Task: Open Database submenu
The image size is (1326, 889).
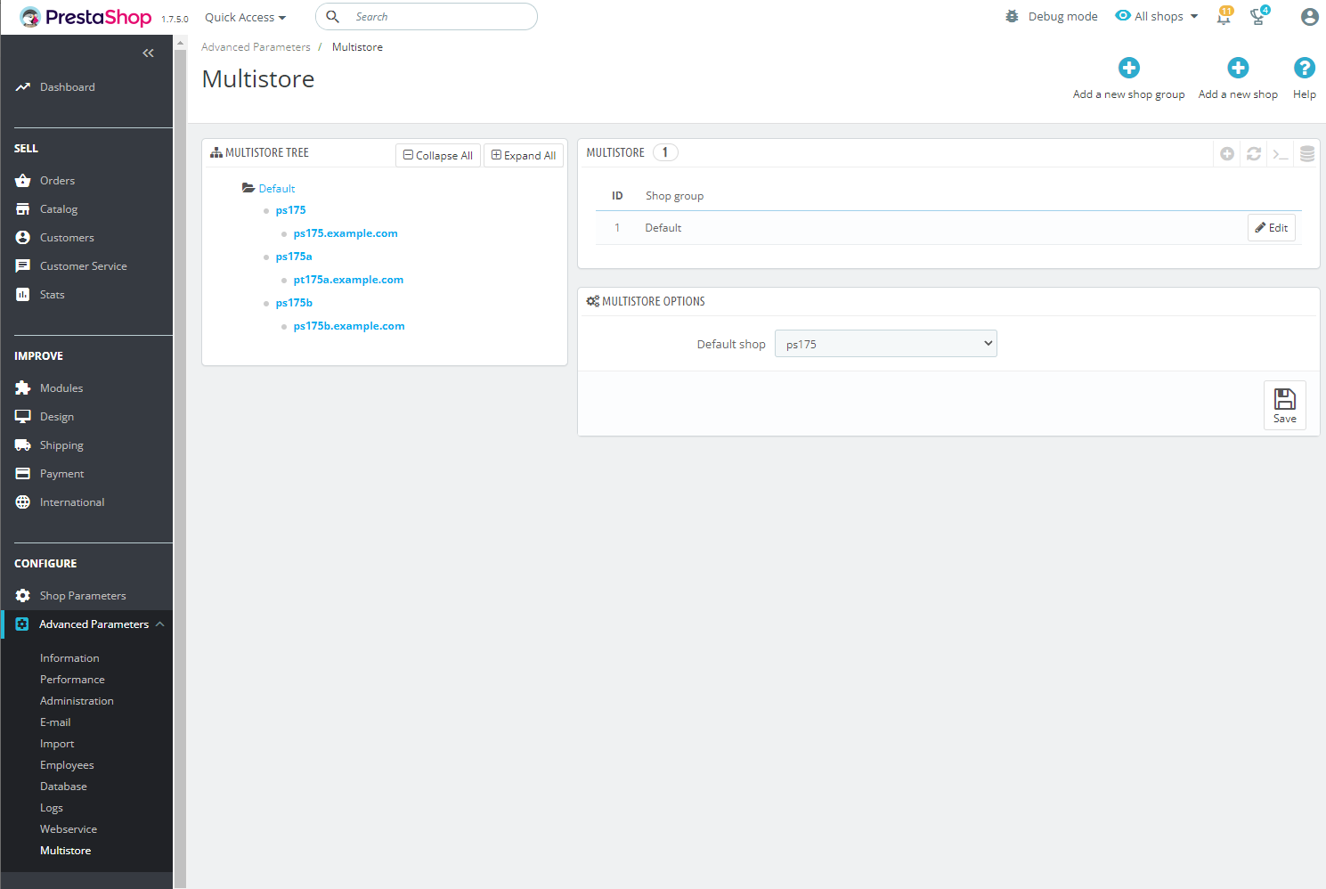Action: click(x=63, y=787)
